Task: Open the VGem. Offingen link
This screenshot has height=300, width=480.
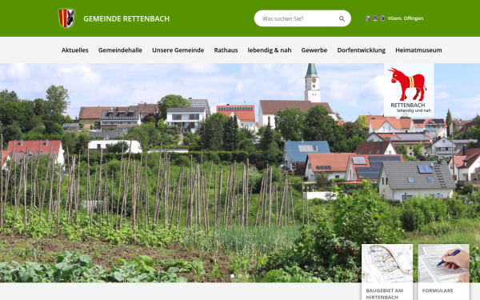Action: [406, 18]
